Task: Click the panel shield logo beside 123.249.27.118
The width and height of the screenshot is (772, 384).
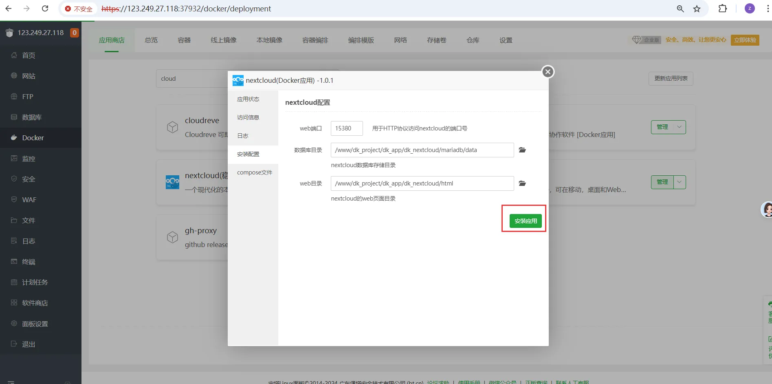Action: (9, 33)
